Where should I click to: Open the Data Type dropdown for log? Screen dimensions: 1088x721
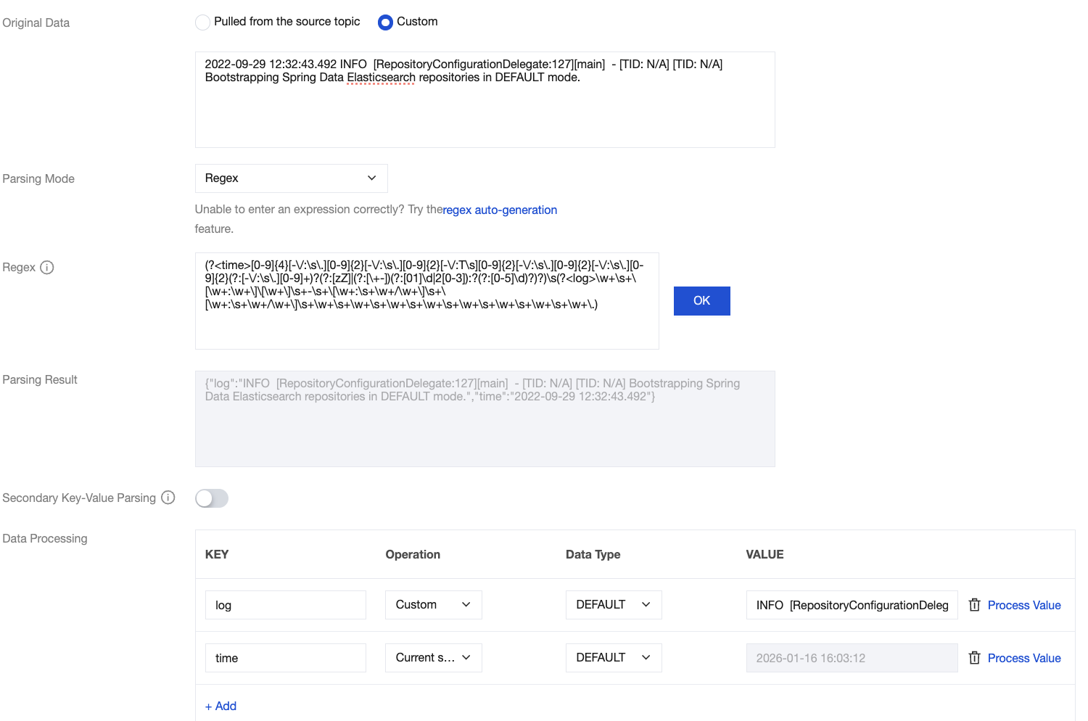[613, 605]
